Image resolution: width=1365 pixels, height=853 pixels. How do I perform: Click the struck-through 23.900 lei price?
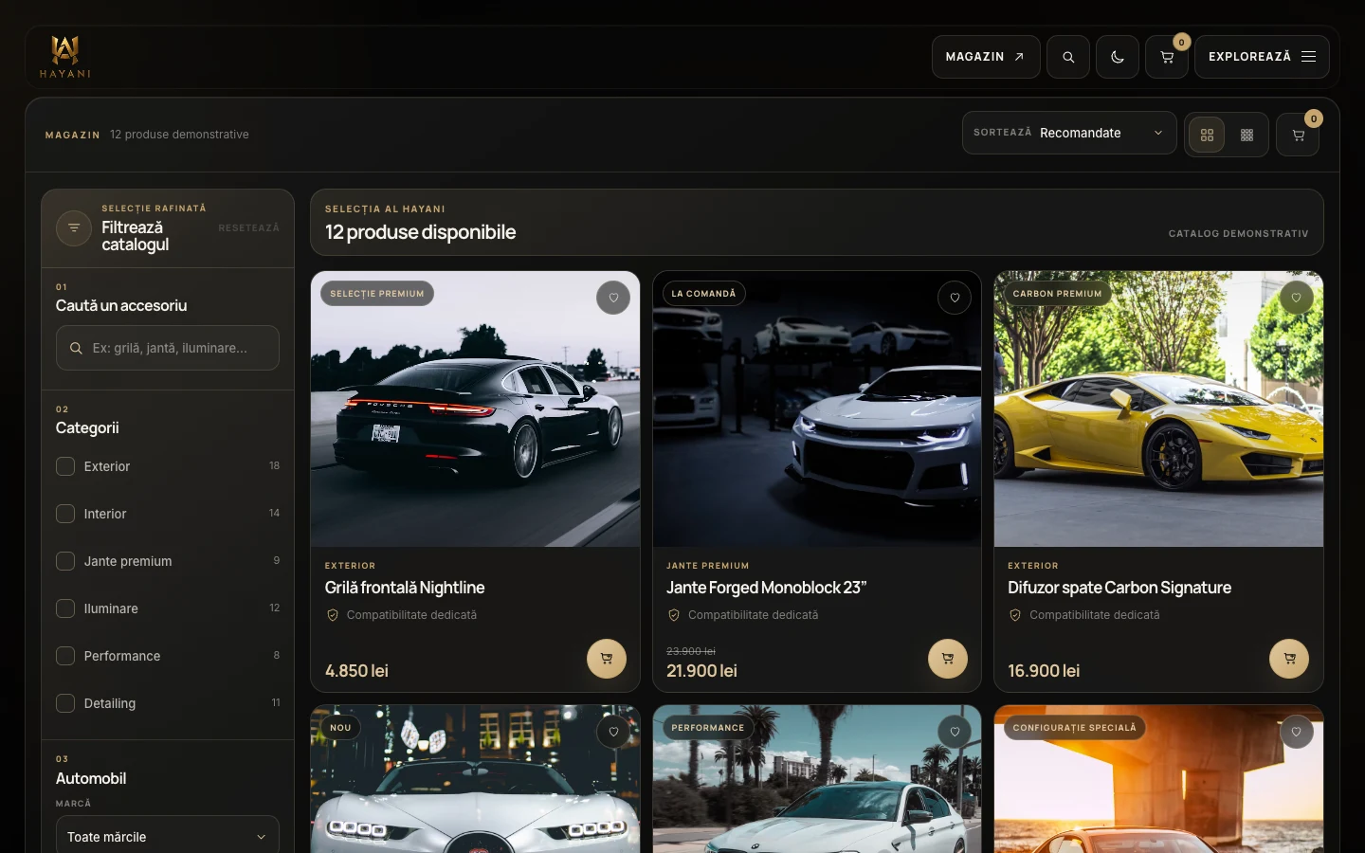click(691, 651)
